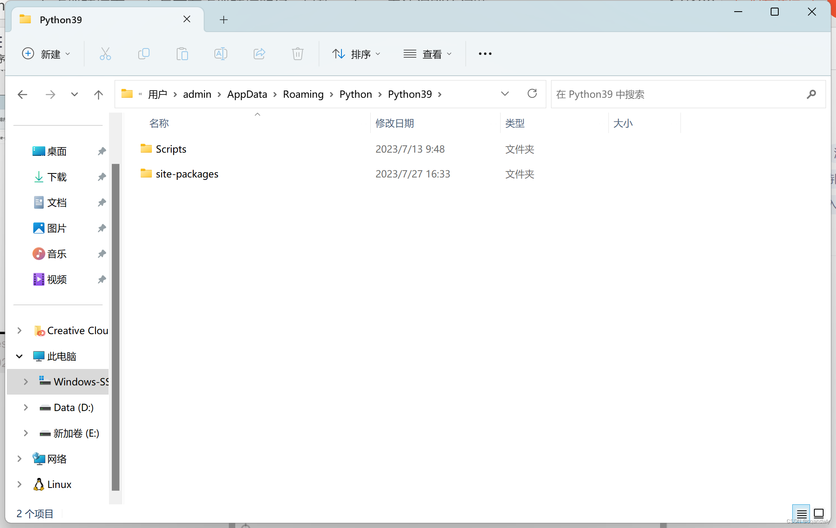836x528 pixels.
Task: Open recent locations dropdown arrow
Action: (x=74, y=95)
